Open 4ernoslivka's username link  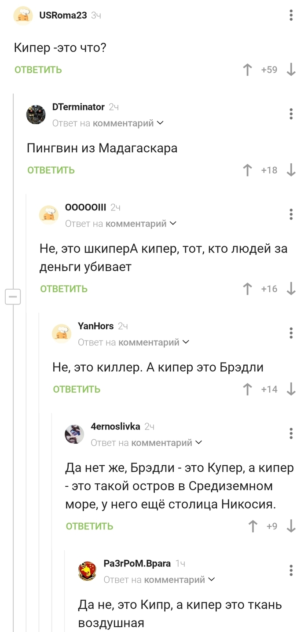tap(115, 426)
